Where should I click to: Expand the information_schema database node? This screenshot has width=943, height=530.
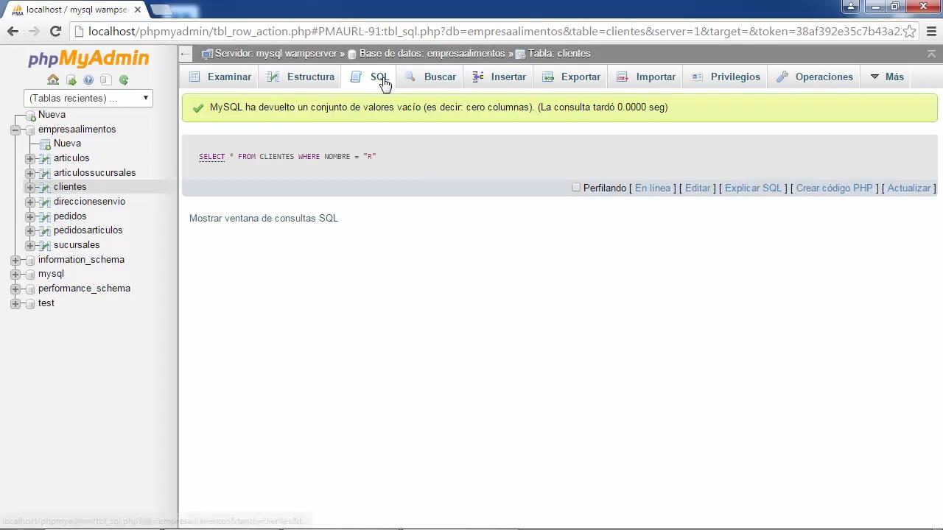(x=15, y=260)
